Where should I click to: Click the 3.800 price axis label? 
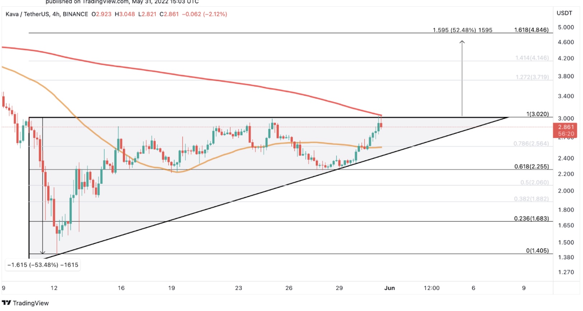tap(566, 76)
